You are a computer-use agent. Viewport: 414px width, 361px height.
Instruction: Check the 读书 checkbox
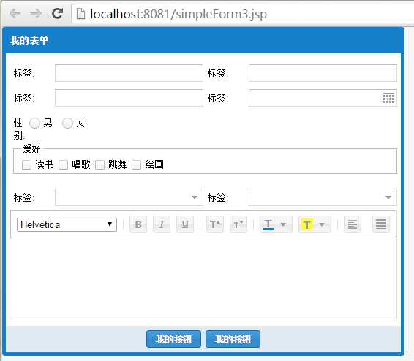[26, 165]
